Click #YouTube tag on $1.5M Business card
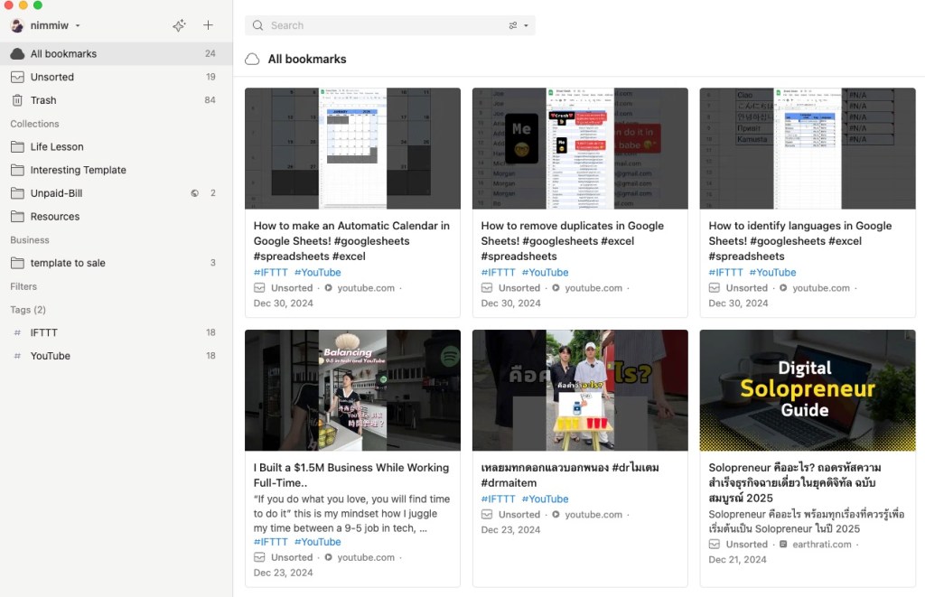The width and height of the screenshot is (925, 597). [x=317, y=542]
